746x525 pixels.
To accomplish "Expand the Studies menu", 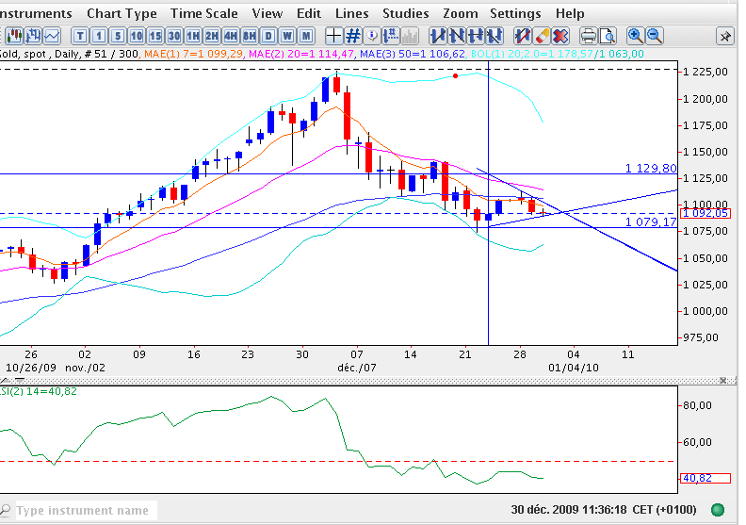I will pos(405,13).
